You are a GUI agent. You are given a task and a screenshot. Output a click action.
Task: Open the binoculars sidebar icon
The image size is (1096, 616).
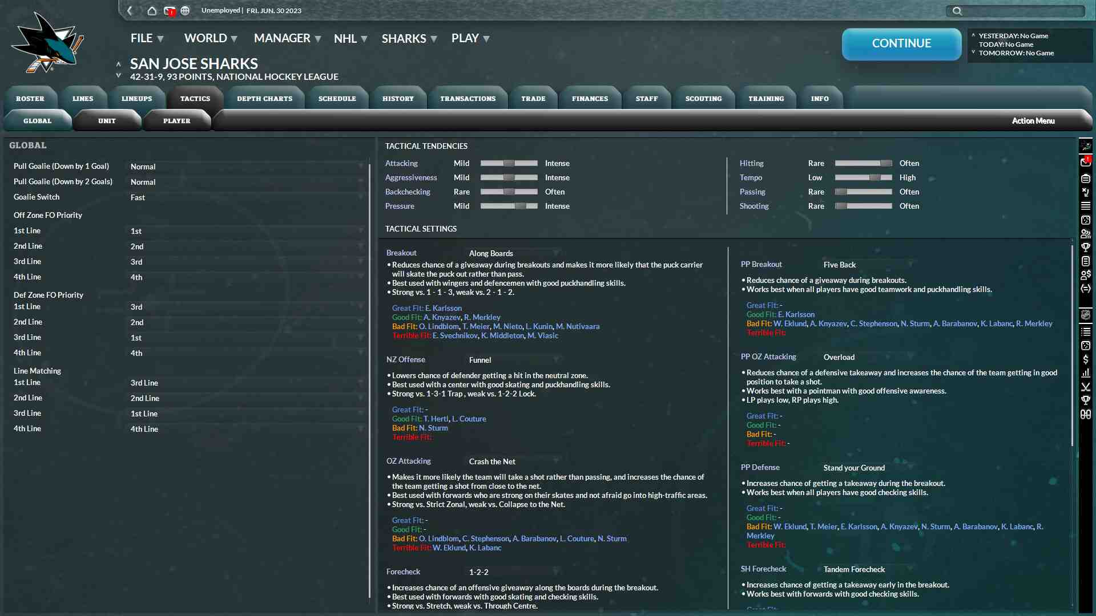point(1086,415)
